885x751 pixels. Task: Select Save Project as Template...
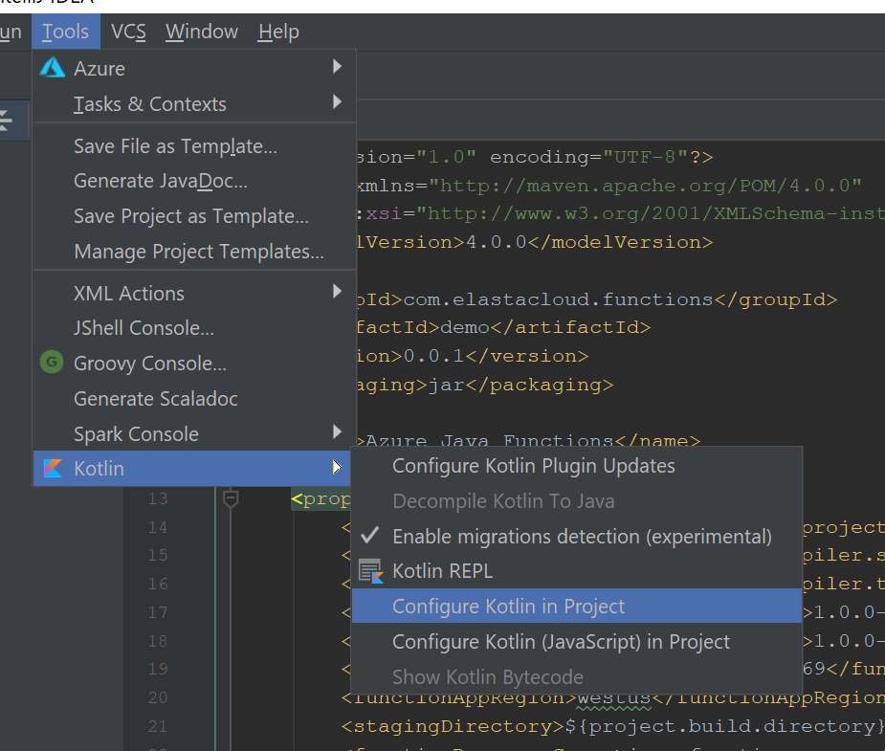[195, 216]
